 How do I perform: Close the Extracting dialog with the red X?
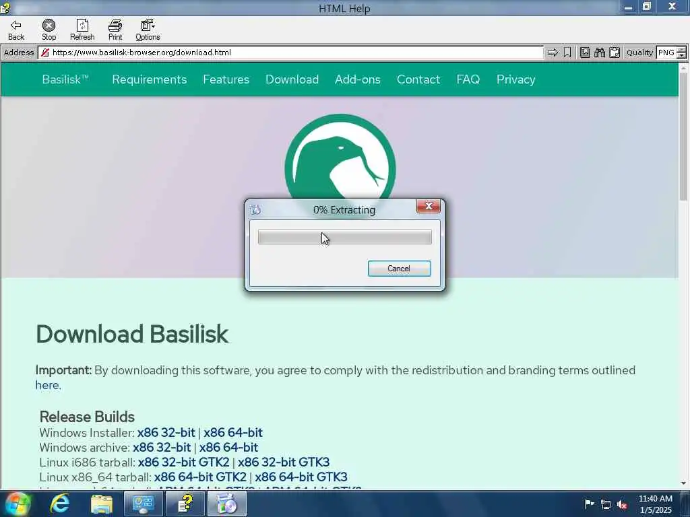click(429, 206)
